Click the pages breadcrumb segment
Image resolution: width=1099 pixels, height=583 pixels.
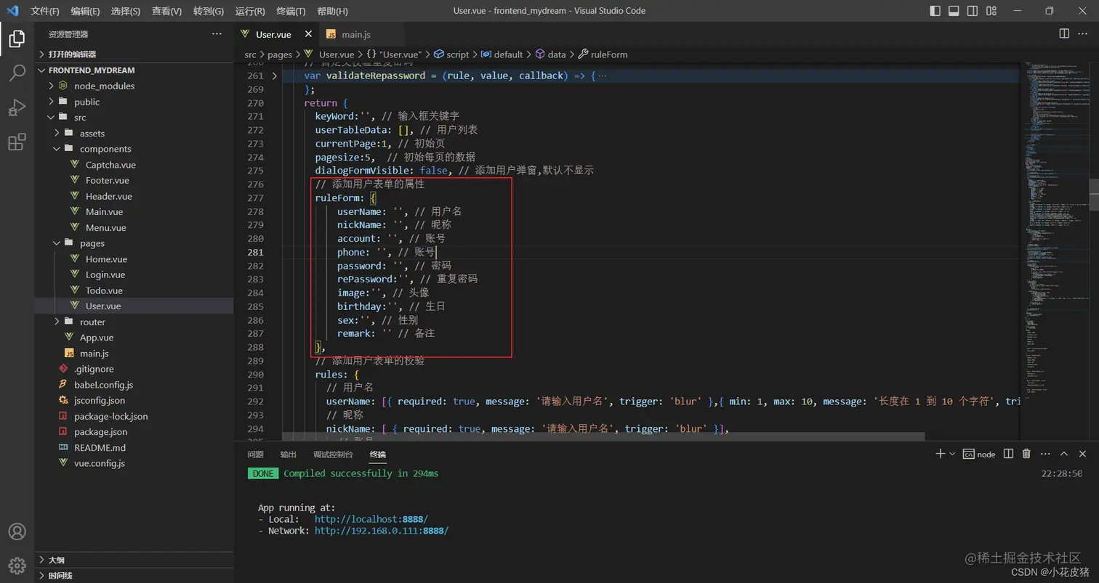(280, 54)
